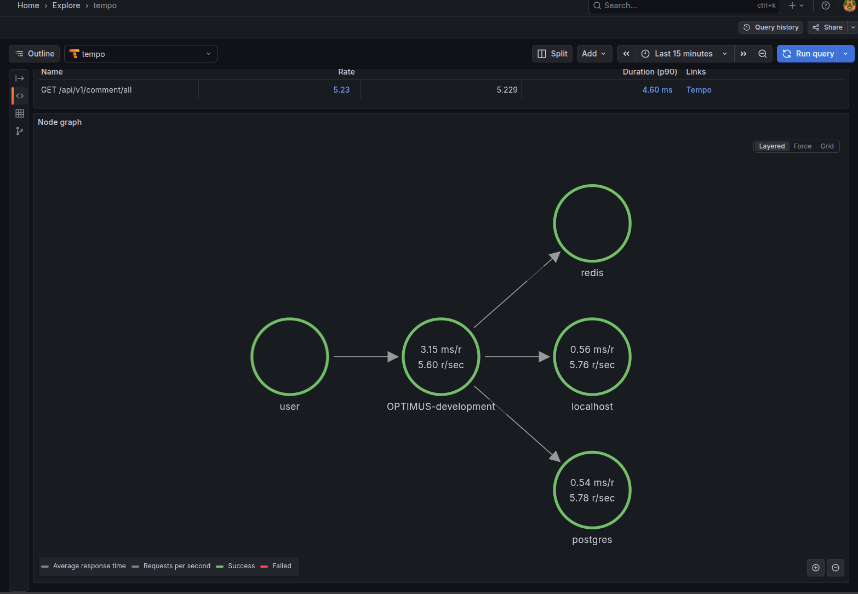Image resolution: width=858 pixels, height=594 pixels.
Task: Switch node graph to Grid layout
Action: click(x=827, y=146)
